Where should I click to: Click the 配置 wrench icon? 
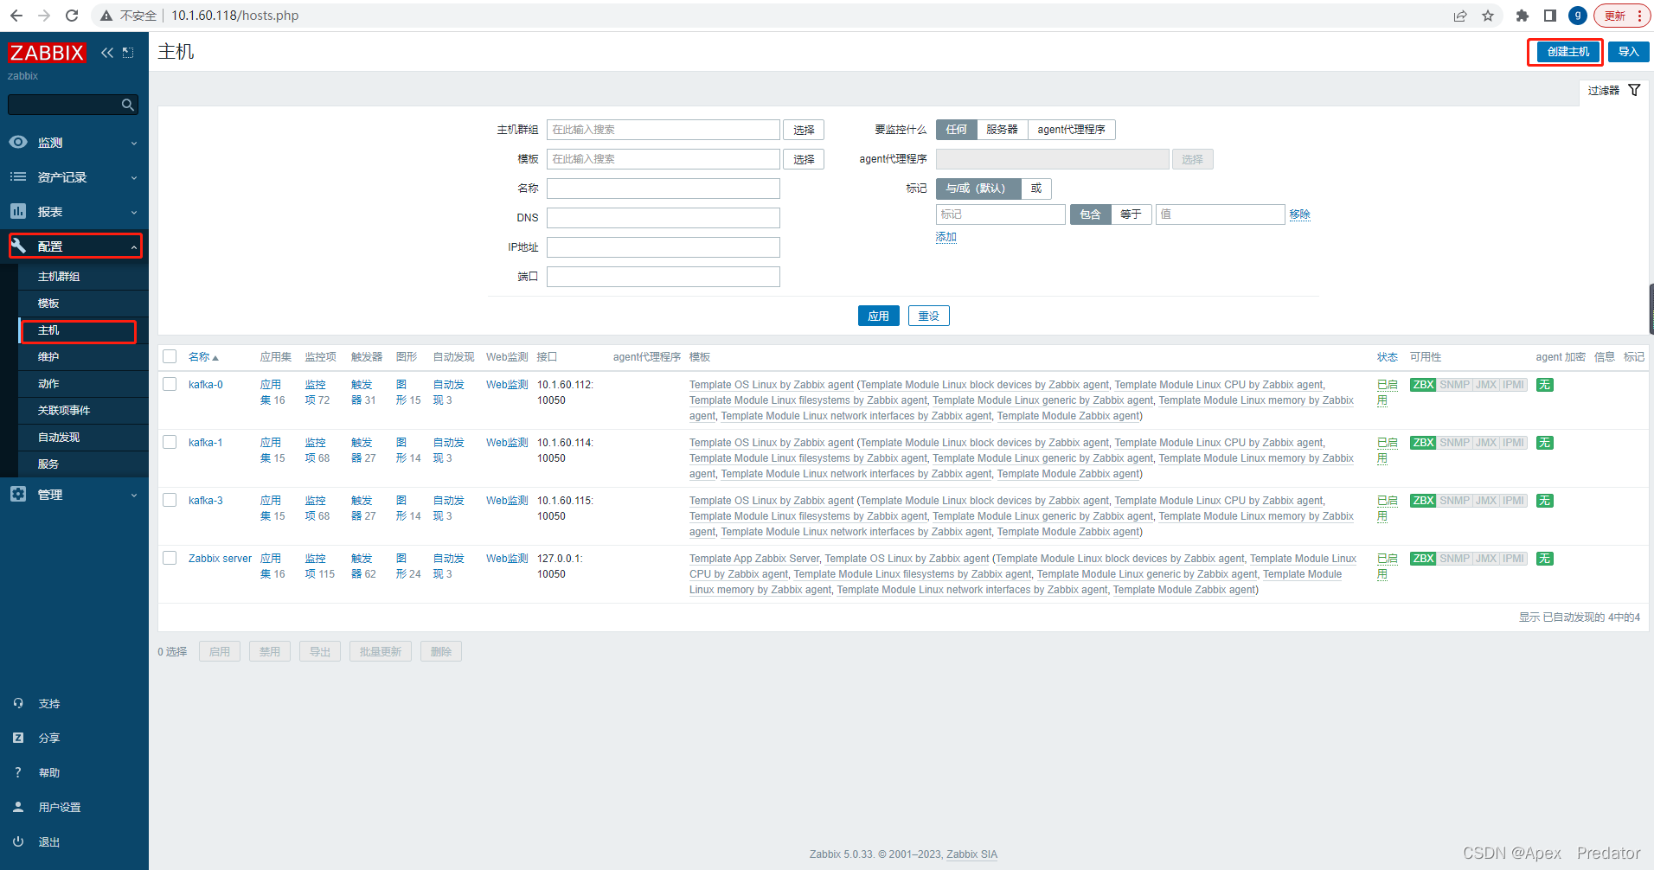tap(18, 246)
